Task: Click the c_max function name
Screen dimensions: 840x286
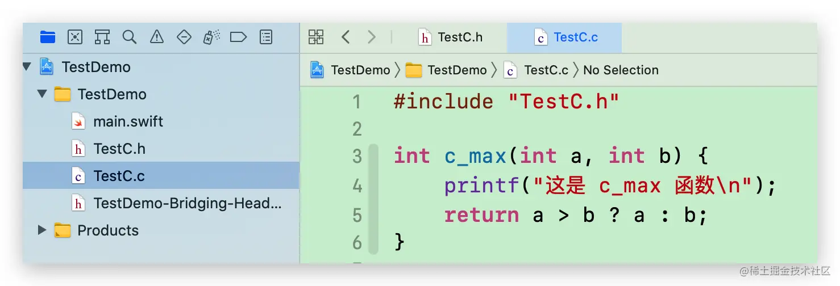Action: point(475,156)
